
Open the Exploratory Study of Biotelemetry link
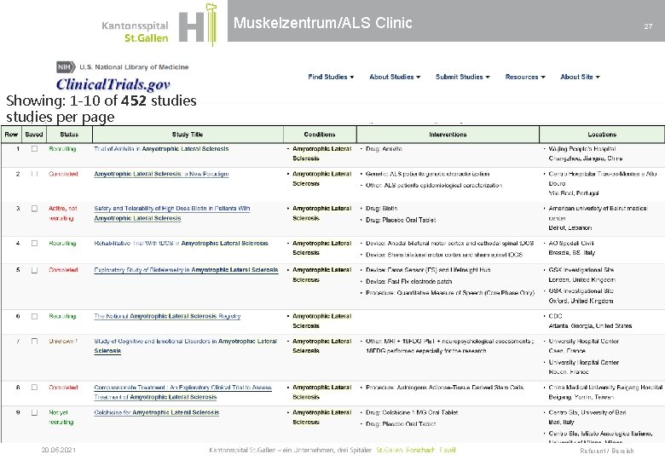[x=186, y=270]
